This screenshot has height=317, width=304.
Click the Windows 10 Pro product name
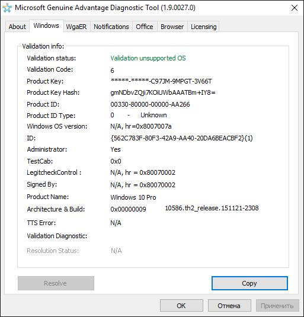(133, 197)
